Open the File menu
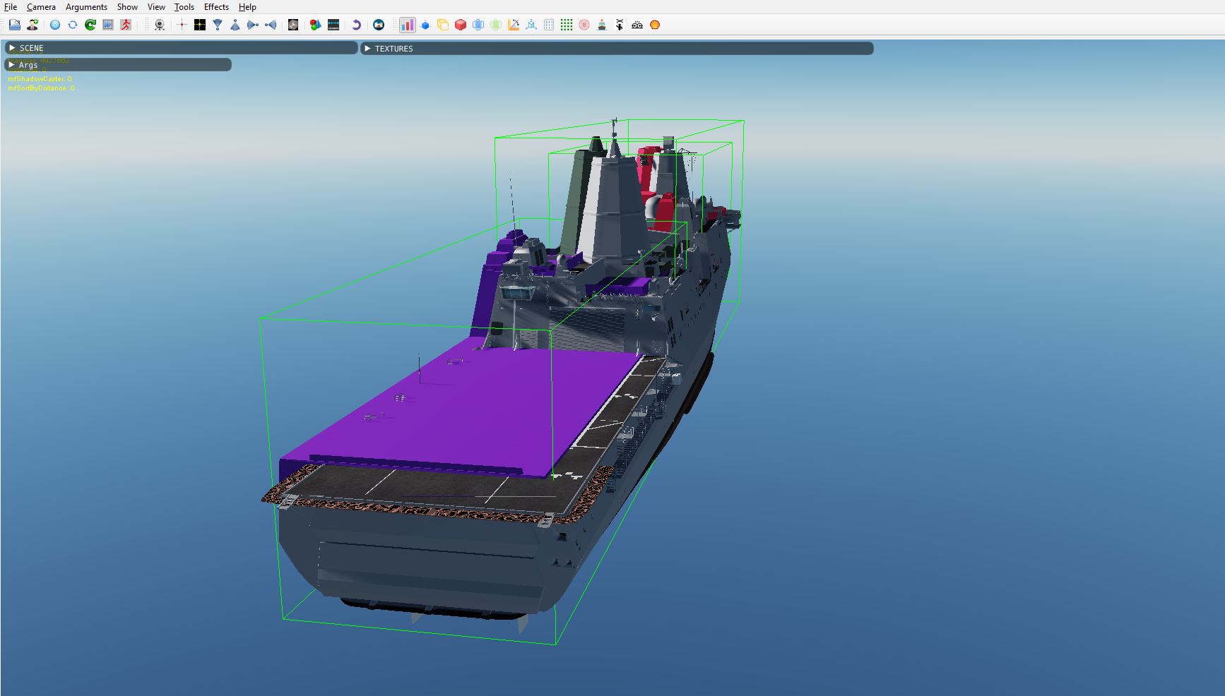Image resolution: width=1225 pixels, height=696 pixels. tap(11, 7)
